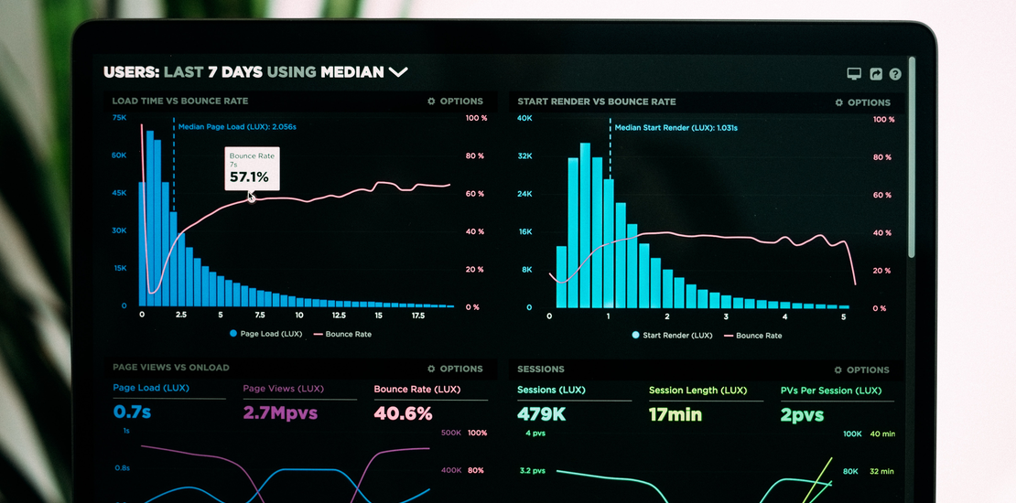Click the PVs Per Session (LUX) metric
The width and height of the screenshot is (1016, 503).
click(x=830, y=391)
